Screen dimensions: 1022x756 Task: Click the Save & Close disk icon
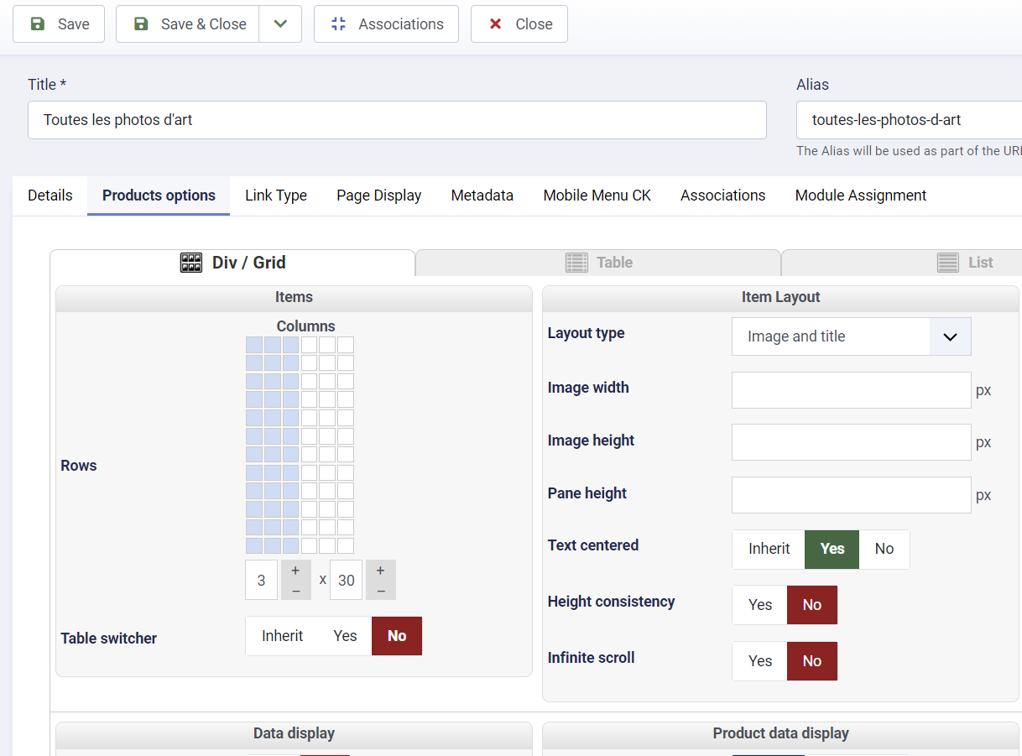tap(142, 24)
